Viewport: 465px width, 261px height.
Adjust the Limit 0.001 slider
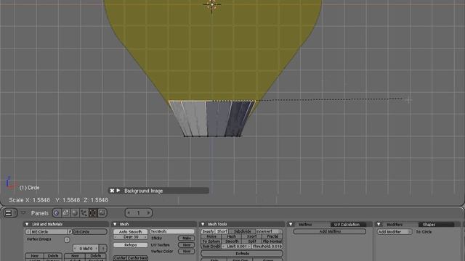coord(236,246)
